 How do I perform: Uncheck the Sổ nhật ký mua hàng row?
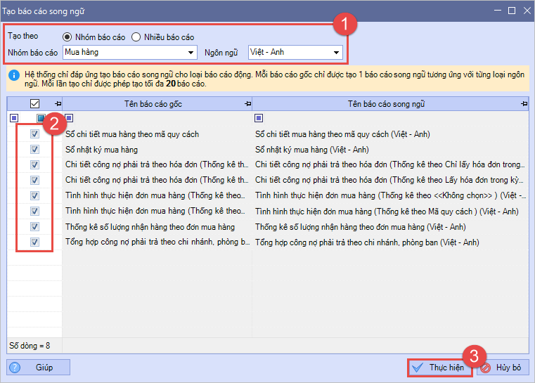(x=34, y=149)
